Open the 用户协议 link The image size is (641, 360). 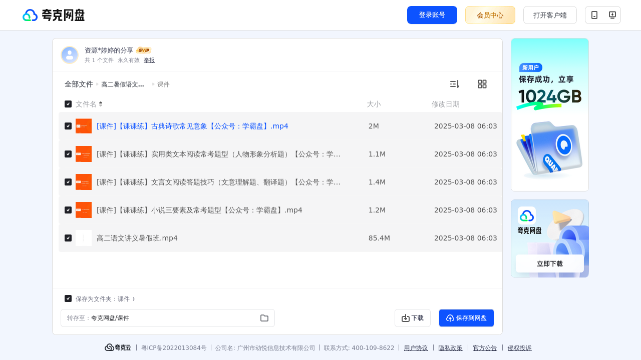click(416, 348)
